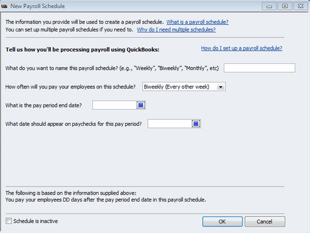Screen dimensions: 310x233
Task: Focus the payroll schedule name field
Action: (259, 68)
